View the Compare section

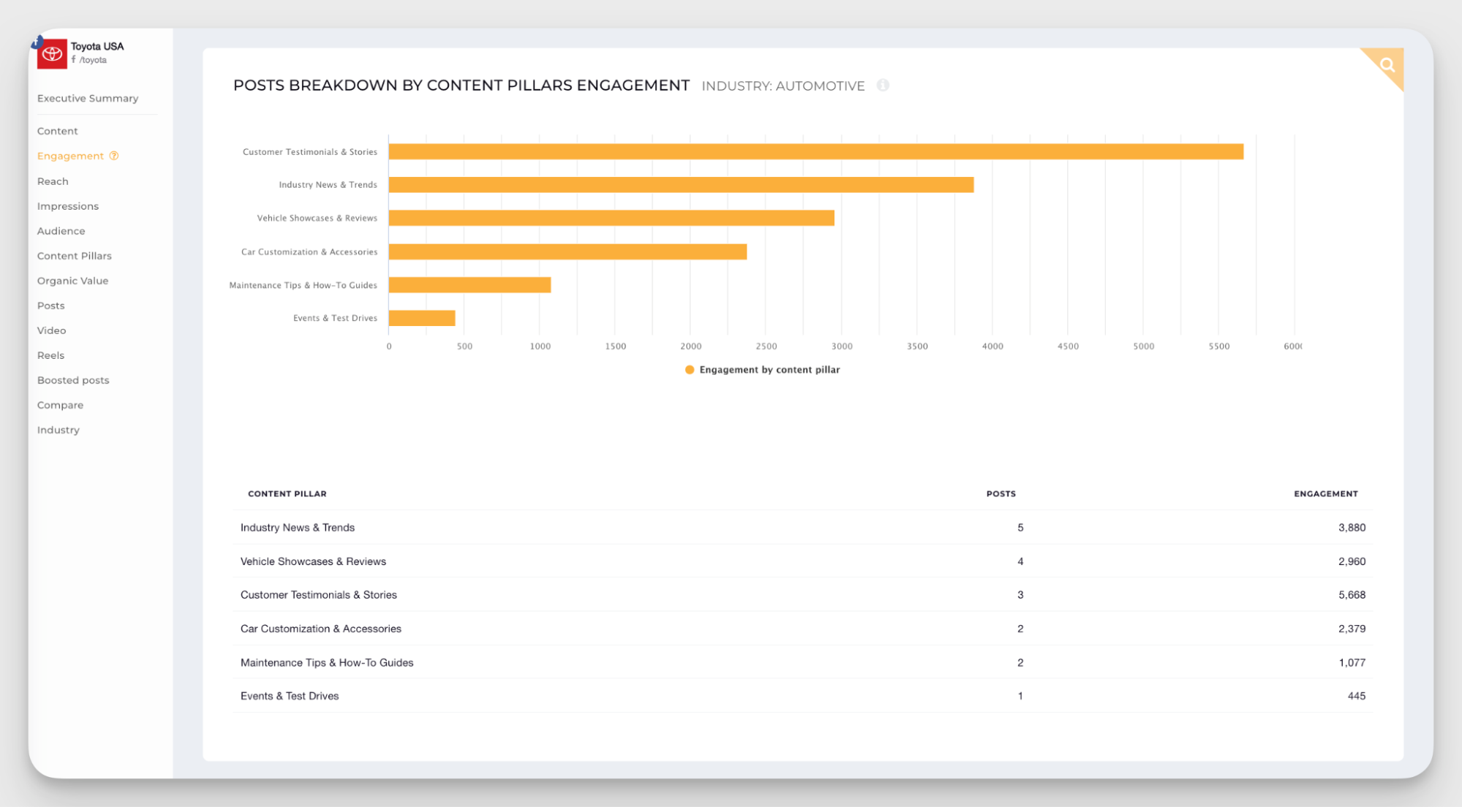[60, 404]
